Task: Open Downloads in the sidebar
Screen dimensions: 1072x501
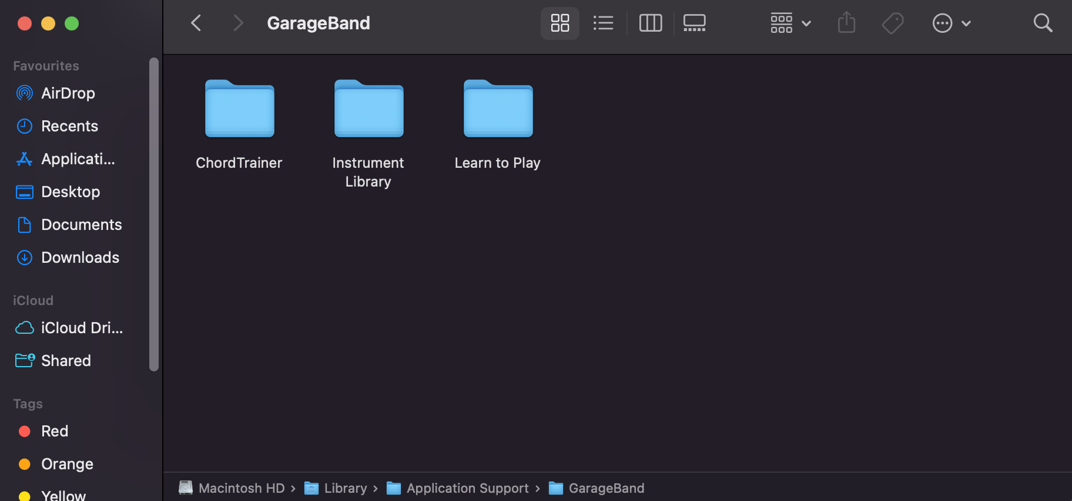Action: [x=80, y=258]
